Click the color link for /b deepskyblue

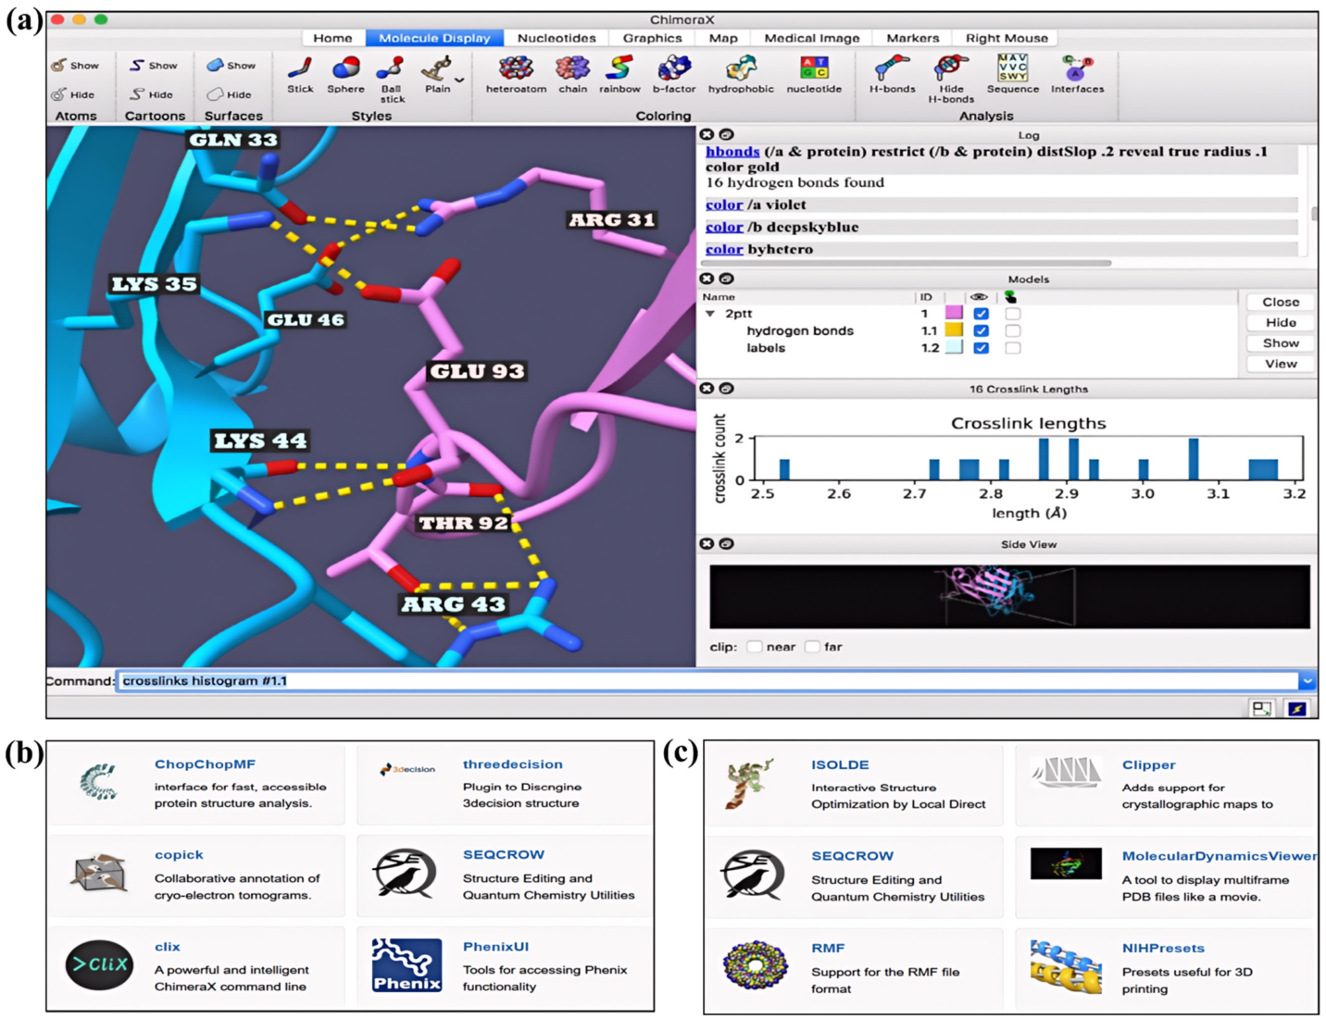pyautogui.click(x=724, y=227)
